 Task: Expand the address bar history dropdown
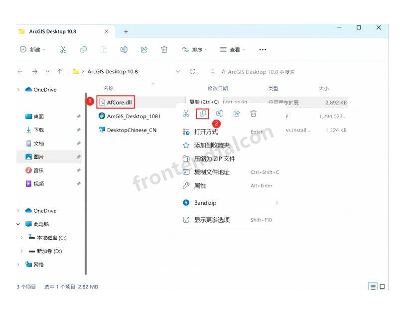tap(178, 71)
